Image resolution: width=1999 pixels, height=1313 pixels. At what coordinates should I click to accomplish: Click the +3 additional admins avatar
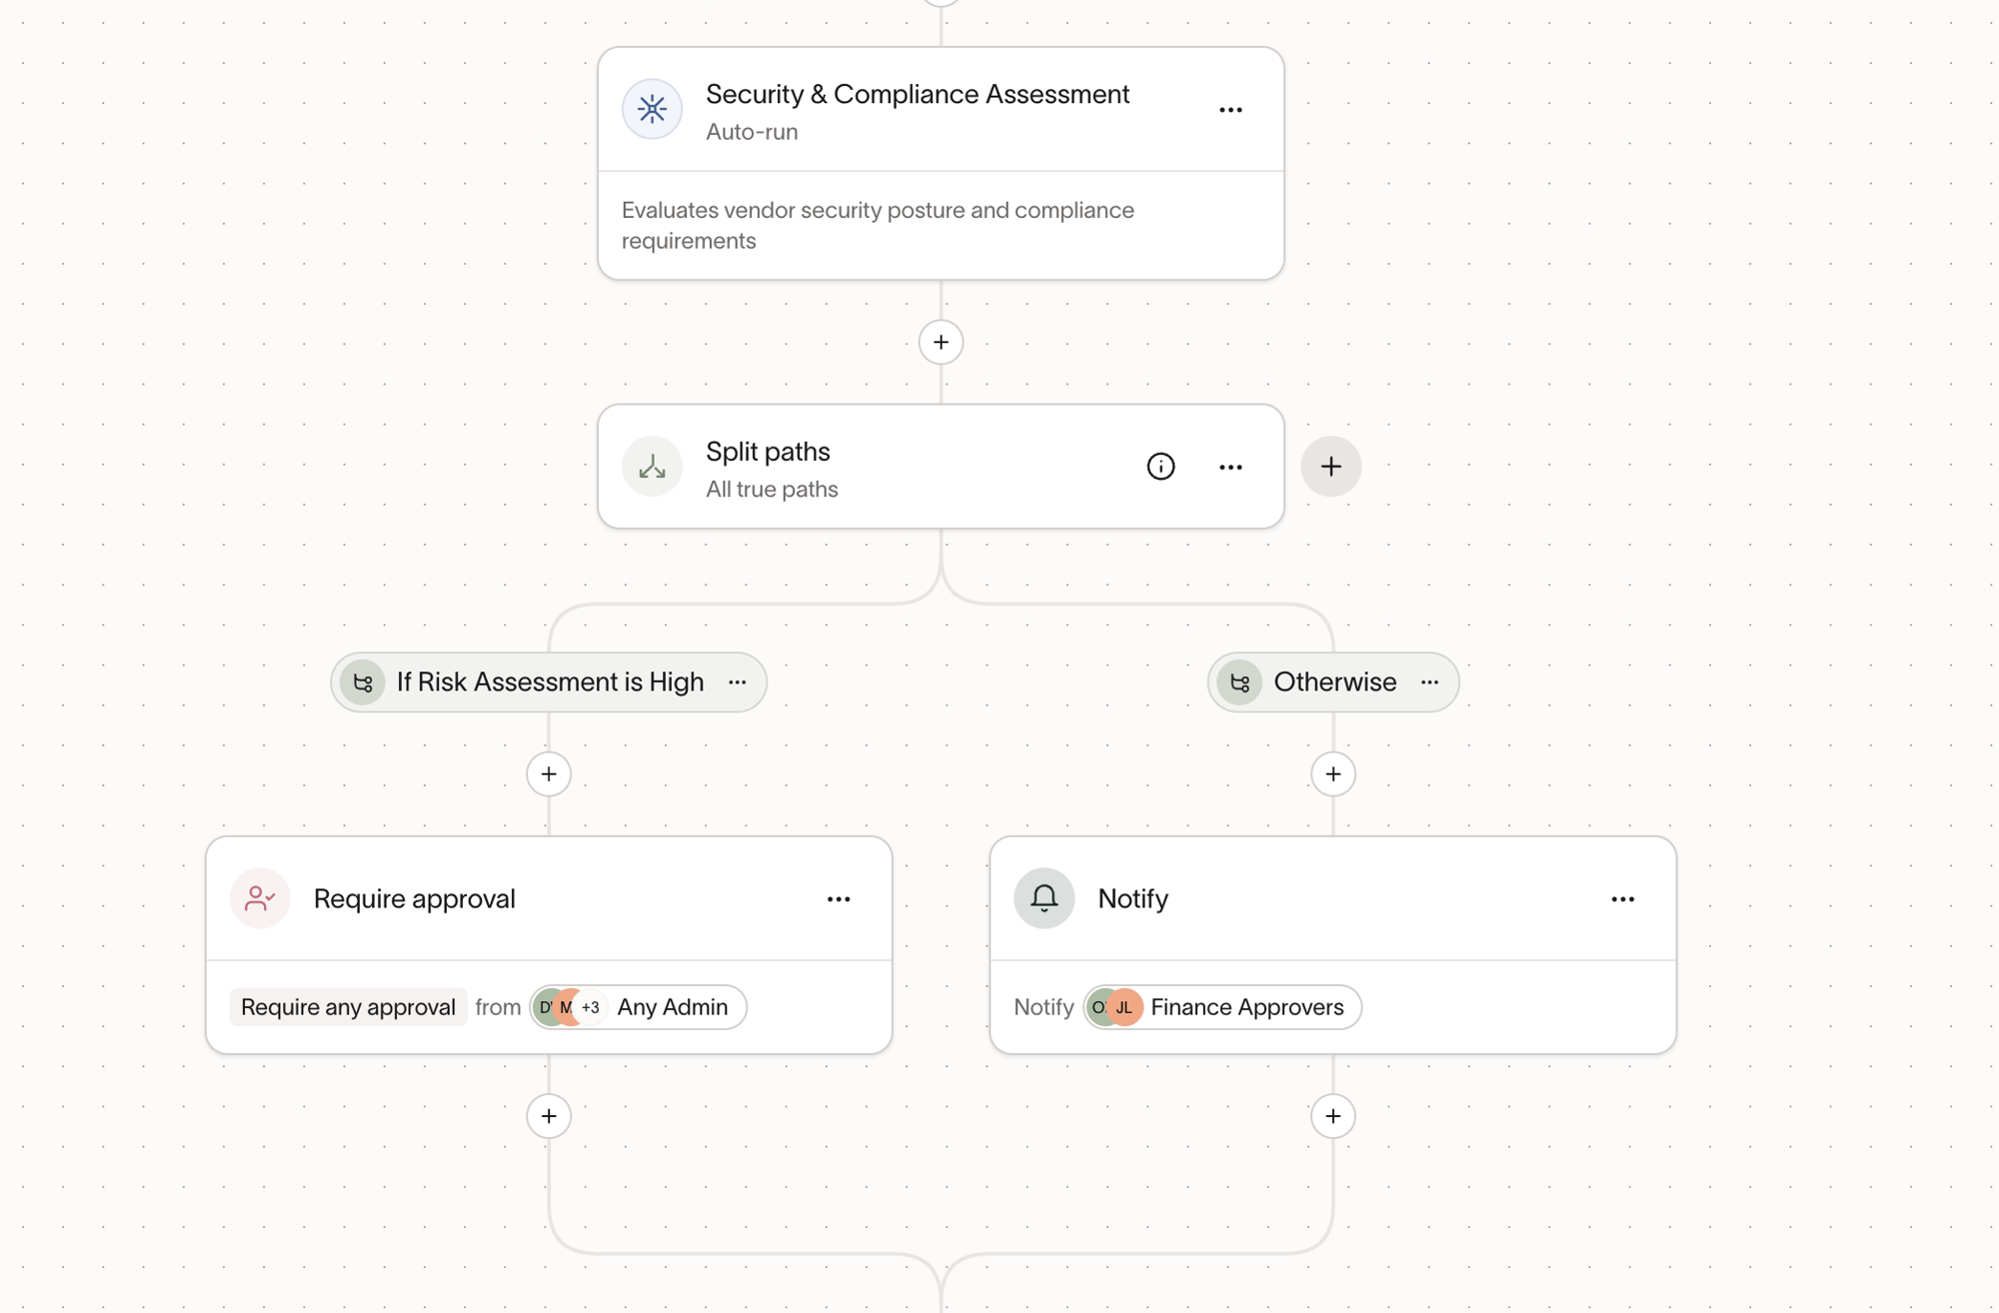click(x=591, y=1007)
